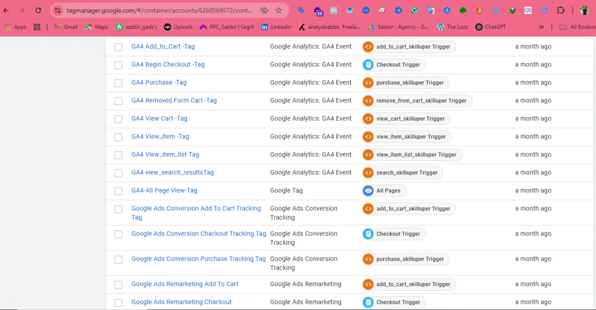Screen dimensions: 596x310
Task: Open the ChatGPT bookmark
Action: coord(490,27)
